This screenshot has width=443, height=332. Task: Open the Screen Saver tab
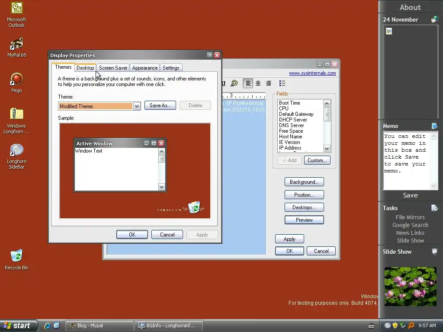pyautogui.click(x=113, y=68)
